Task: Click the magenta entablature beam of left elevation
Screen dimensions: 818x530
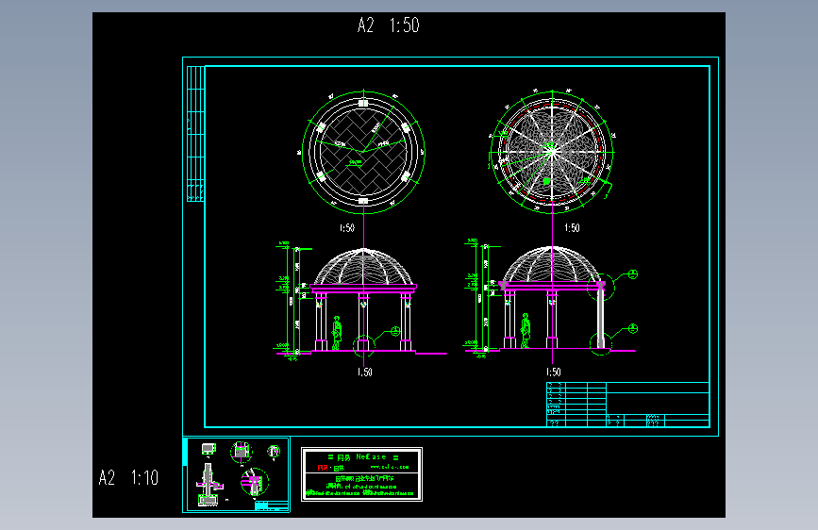Action: pyautogui.click(x=363, y=288)
